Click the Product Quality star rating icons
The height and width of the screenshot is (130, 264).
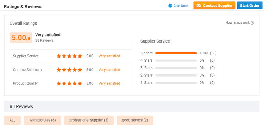coord(69,83)
